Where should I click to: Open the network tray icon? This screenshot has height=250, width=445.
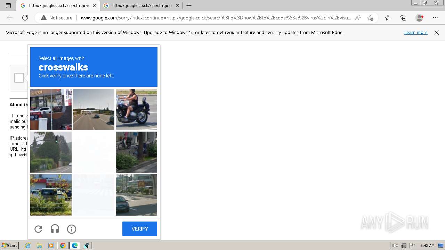click(x=404, y=245)
